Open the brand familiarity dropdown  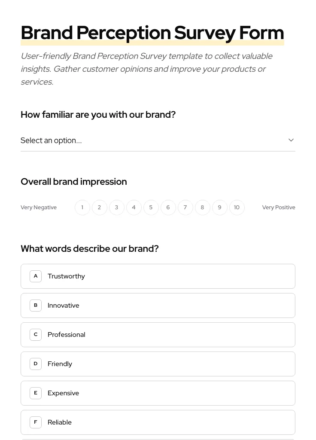(158, 141)
